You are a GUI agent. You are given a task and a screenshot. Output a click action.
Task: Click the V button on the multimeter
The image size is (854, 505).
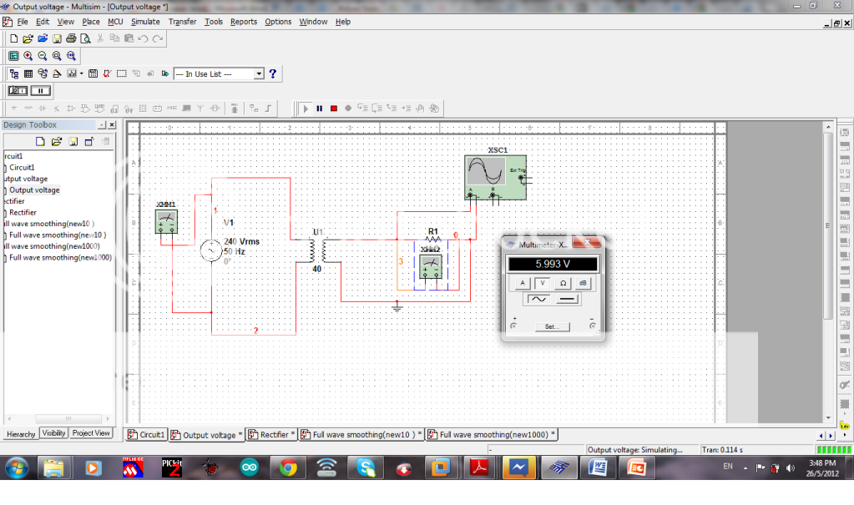542,283
